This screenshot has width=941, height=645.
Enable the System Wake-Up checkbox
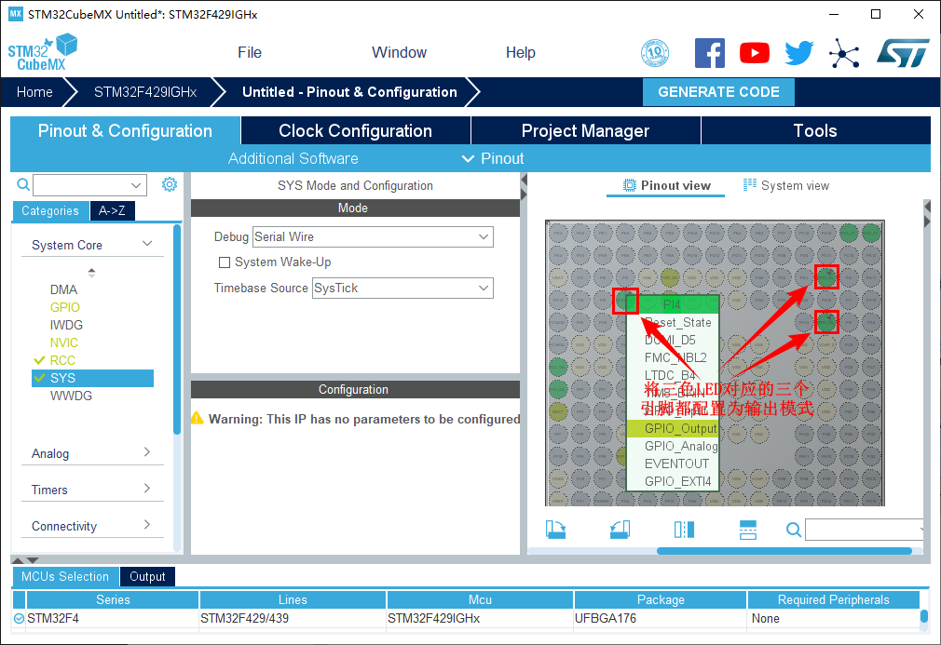(x=224, y=262)
